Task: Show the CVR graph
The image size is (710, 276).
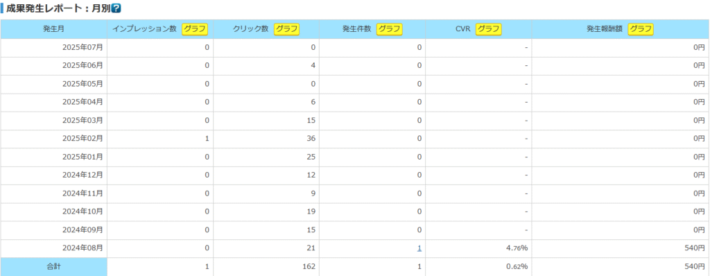Action: point(489,29)
